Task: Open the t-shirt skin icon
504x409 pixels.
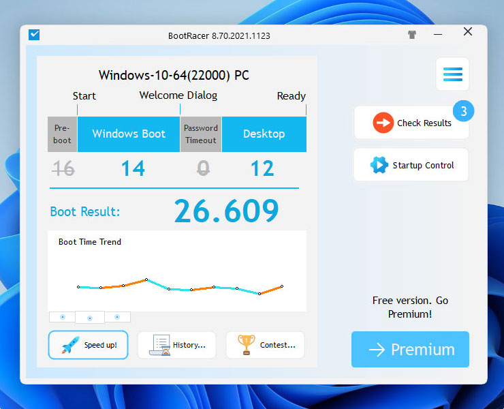Action: pyautogui.click(x=412, y=35)
